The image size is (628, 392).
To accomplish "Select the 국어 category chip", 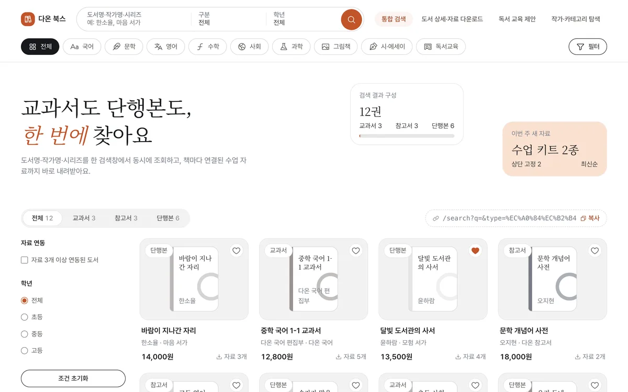I will [x=82, y=47].
